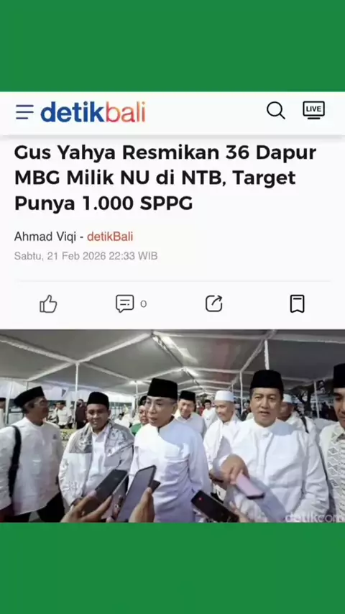This screenshot has width=345, height=614.
Task: Open the comments speech bubble icon
Action: [125, 303]
